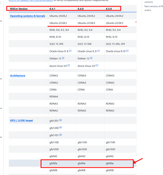
Task: Open footnote 1 beside Oracle Linux 8.10
Action: (127, 51)
